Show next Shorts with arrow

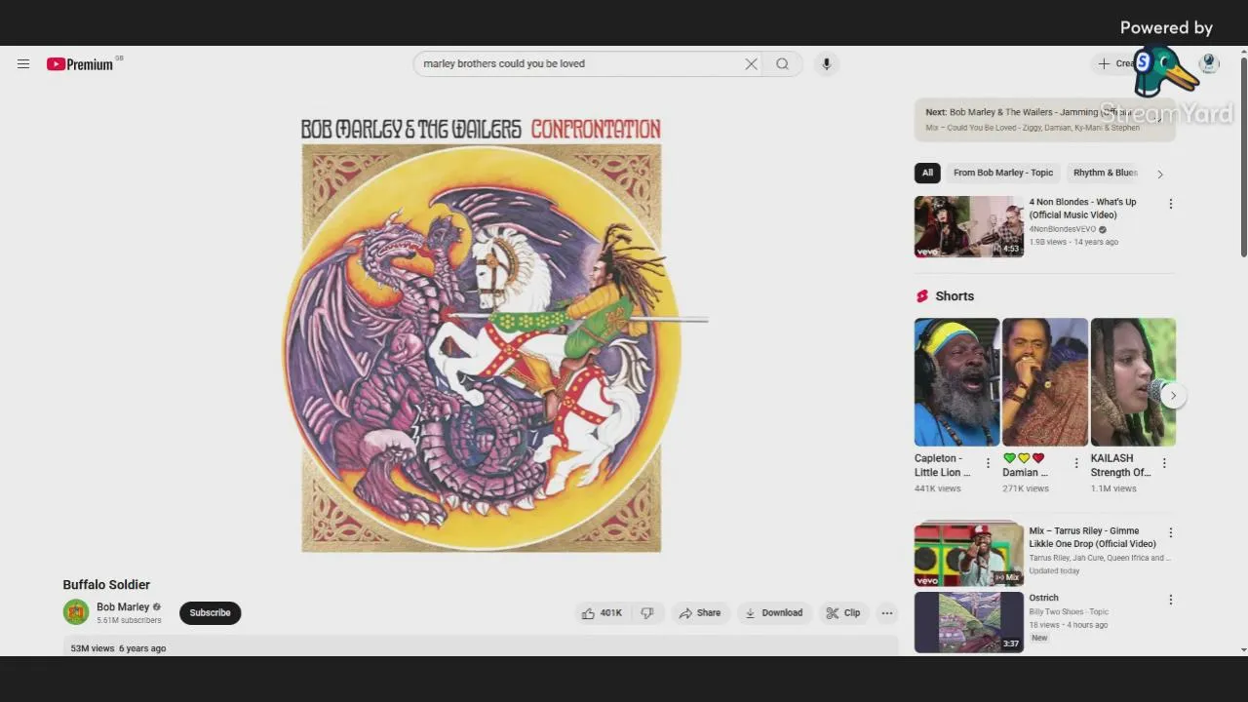[1173, 396]
